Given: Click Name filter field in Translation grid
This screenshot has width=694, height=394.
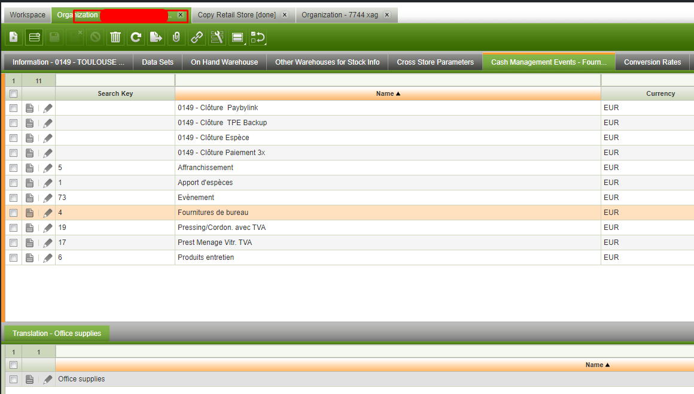Looking at the screenshot, I should pos(375,352).
